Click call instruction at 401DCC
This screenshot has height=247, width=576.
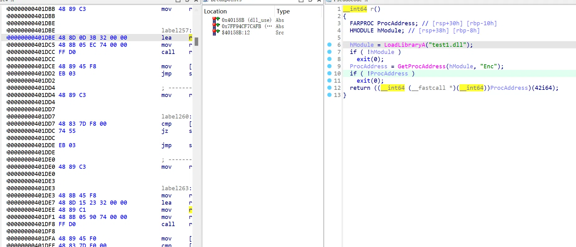pos(168,52)
